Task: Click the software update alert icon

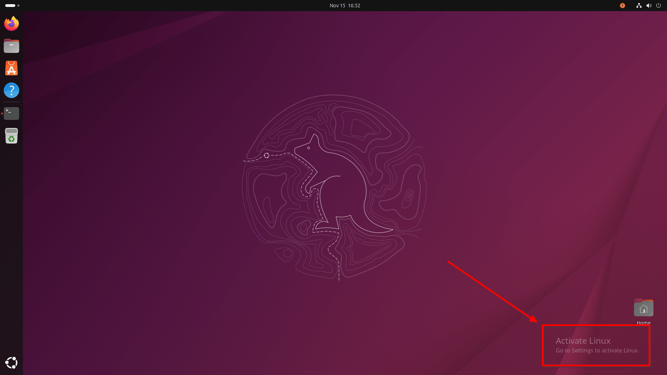Action: click(x=622, y=6)
